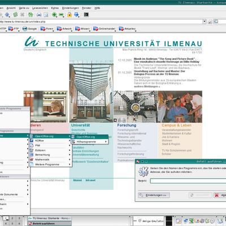
Task: Click the student reading photo thumbnail
Action: (x=46, y=107)
